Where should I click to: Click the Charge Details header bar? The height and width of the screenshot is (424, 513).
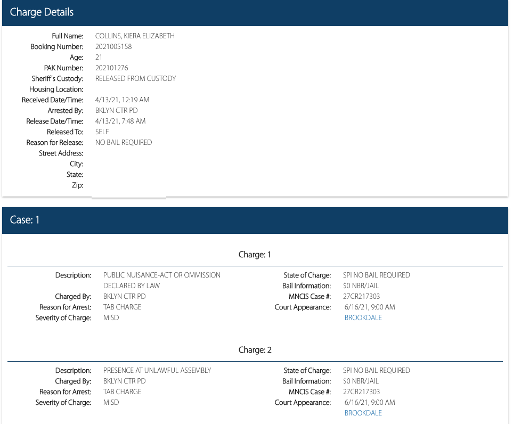tap(255, 12)
